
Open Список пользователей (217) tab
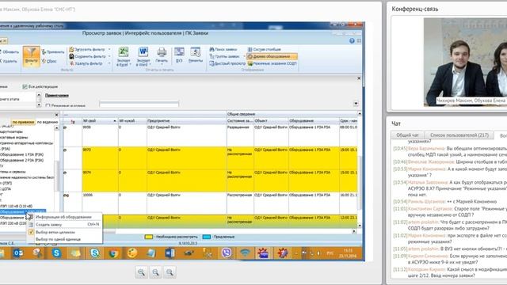coord(459,135)
